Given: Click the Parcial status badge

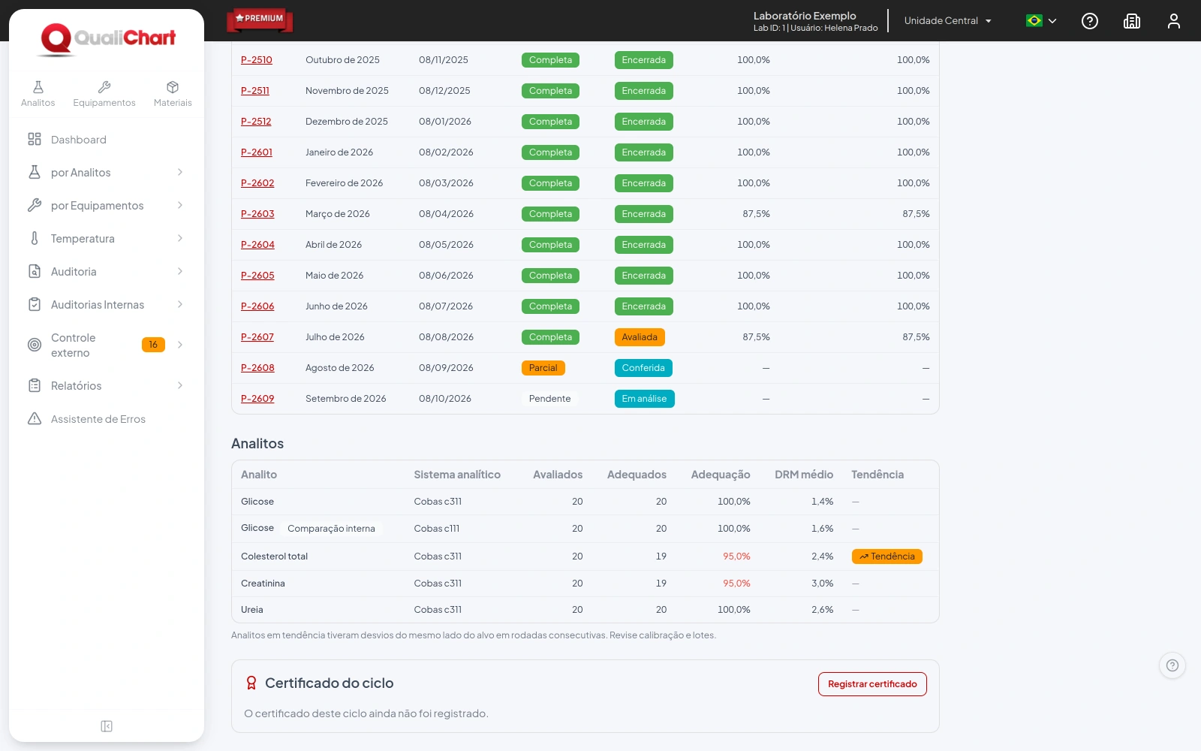Looking at the screenshot, I should pyautogui.click(x=543, y=368).
